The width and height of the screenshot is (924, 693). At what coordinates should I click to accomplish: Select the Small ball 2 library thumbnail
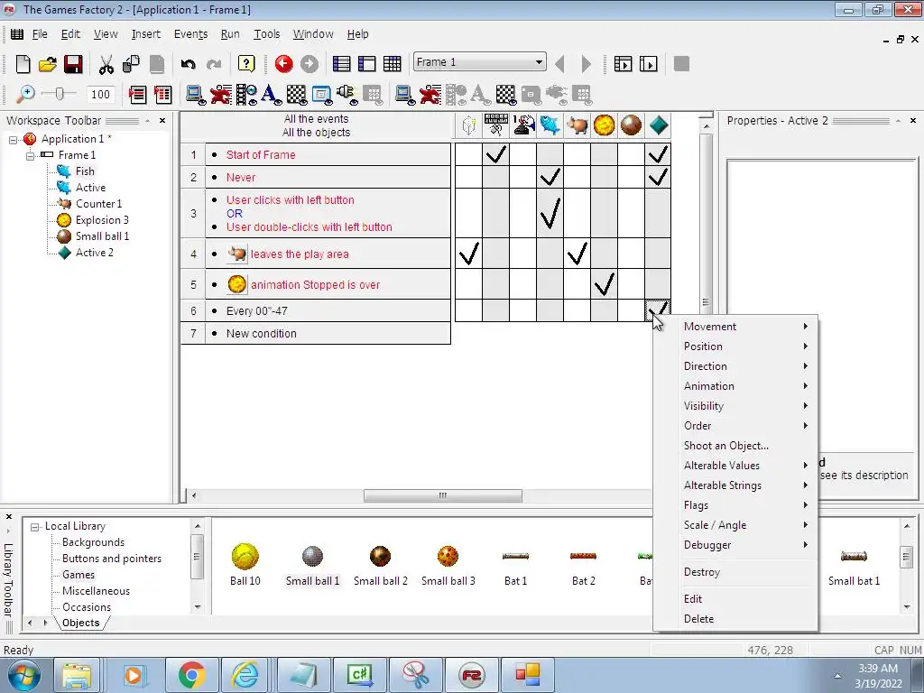click(x=380, y=565)
